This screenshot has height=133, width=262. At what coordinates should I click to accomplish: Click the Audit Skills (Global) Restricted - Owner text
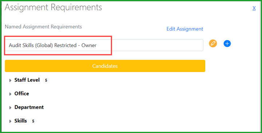tap(53, 45)
